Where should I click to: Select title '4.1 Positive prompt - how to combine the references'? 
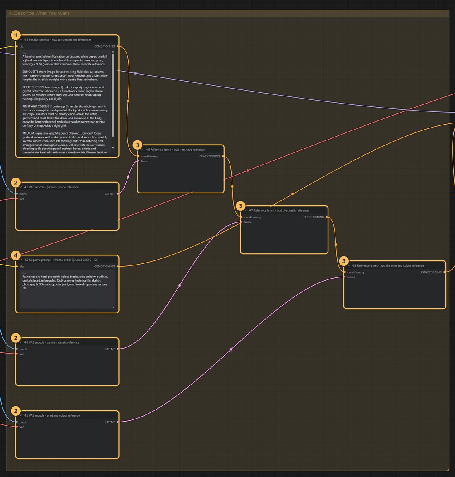pos(58,40)
